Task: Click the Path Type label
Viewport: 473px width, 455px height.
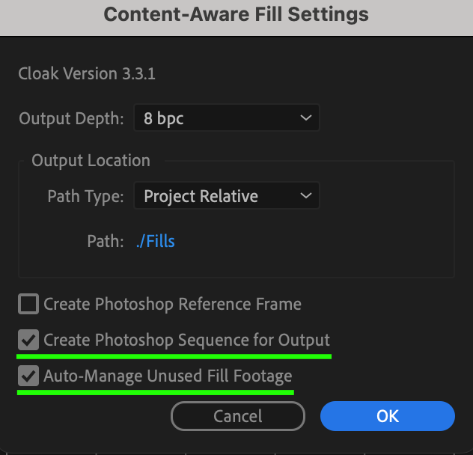Action: (x=85, y=196)
